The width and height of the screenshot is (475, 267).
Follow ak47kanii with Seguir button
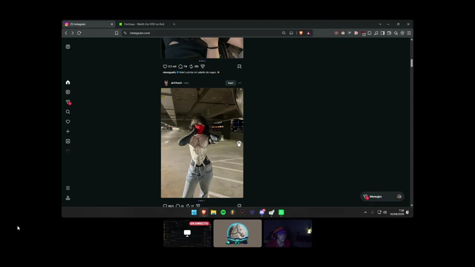[x=230, y=83]
